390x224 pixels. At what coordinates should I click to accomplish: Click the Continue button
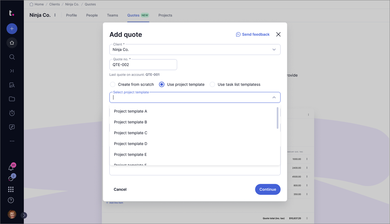click(x=268, y=189)
